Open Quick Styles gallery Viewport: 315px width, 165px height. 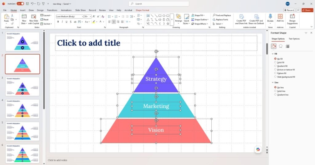point(186,19)
